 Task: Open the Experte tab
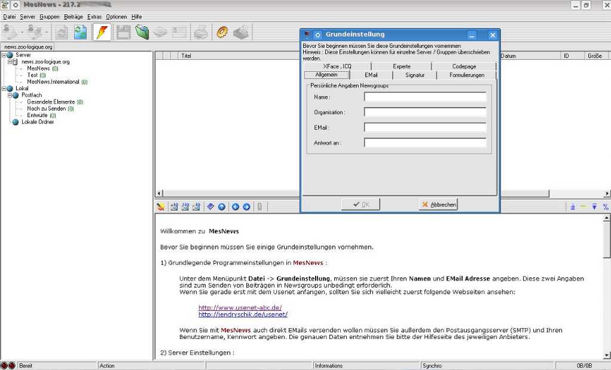402,66
